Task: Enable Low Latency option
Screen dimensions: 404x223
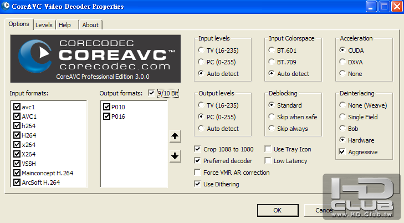Action: pyautogui.click(x=268, y=161)
